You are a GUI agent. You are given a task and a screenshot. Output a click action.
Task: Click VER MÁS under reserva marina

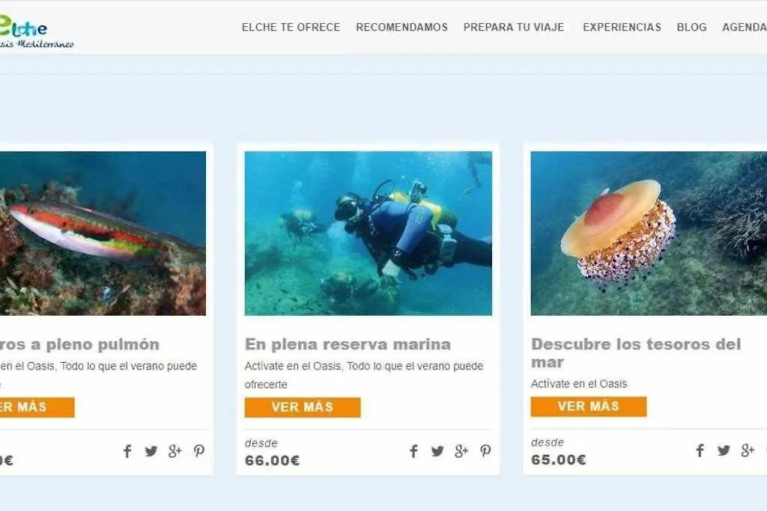pyautogui.click(x=303, y=408)
